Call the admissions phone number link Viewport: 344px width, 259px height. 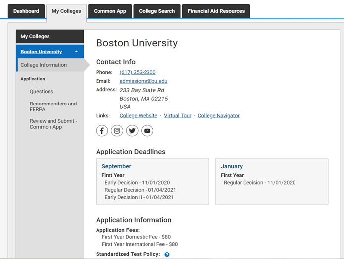138,72
